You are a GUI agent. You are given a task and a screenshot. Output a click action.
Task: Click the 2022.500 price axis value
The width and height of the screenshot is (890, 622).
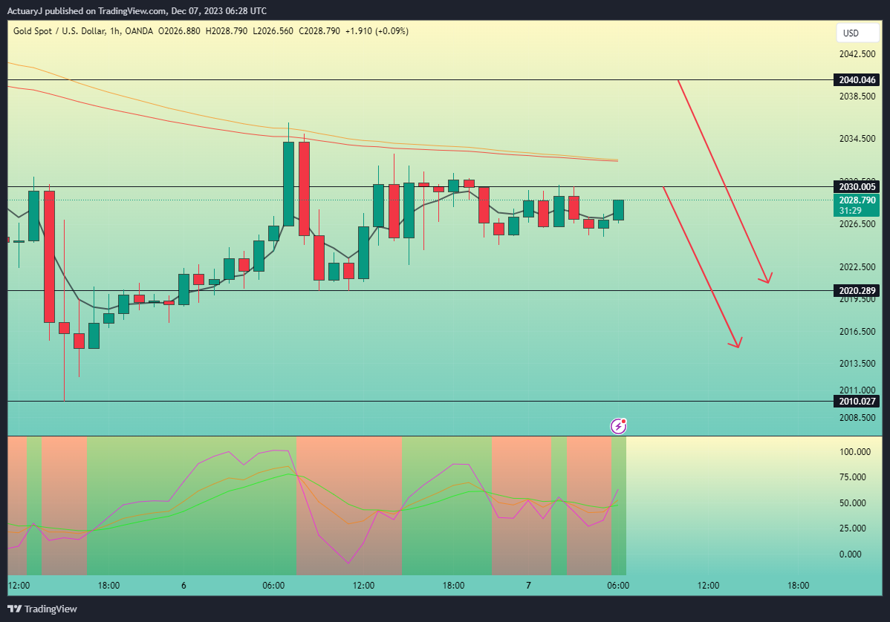pyautogui.click(x=857, y=267)
